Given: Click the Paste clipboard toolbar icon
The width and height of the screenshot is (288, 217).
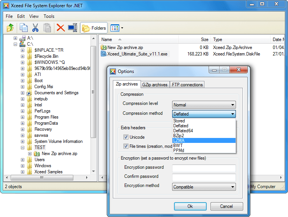Looking at the screenshot, I should pyautogui.click(x=47, y=28).
